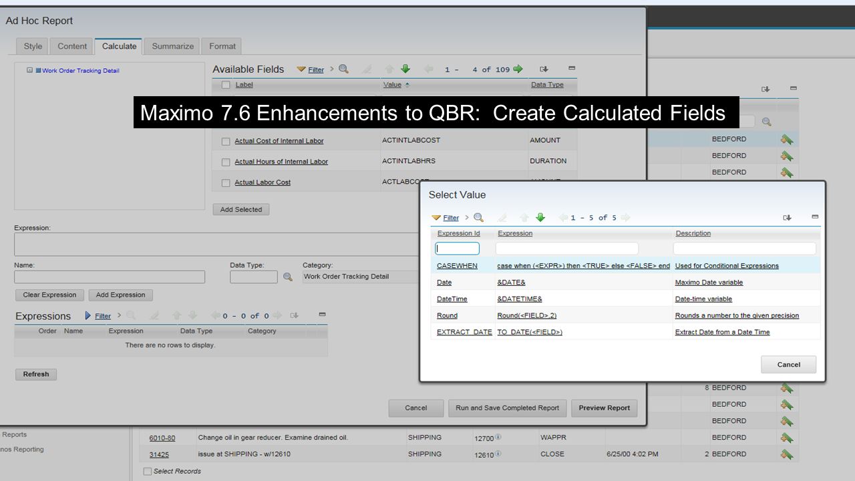Check the select-all box beside Label header

[226, 85]
